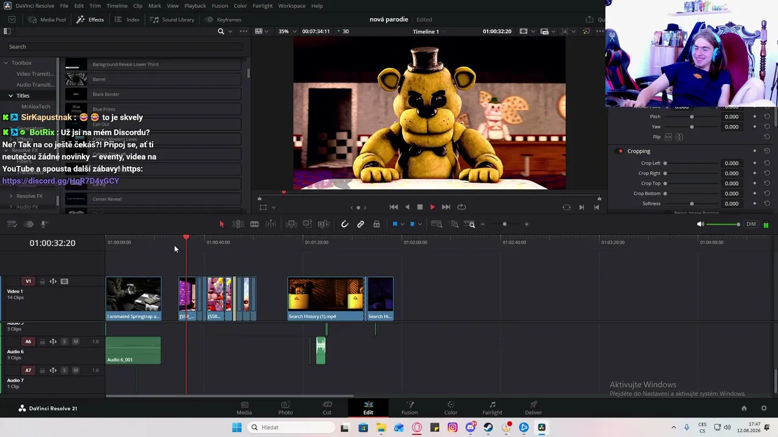Open the Keyframes panel

pos(223,19)
